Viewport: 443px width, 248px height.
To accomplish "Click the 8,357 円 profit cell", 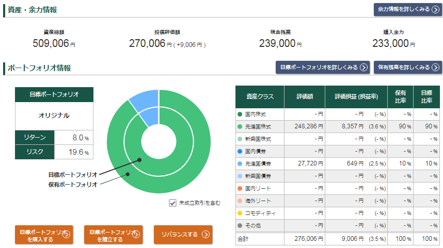I will point(352,126).
